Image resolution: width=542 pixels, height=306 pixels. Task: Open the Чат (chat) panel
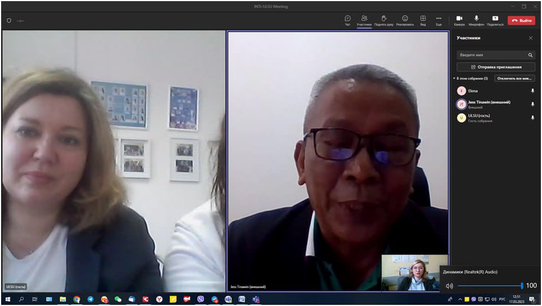pyautogui.click(x=347, y=21)
